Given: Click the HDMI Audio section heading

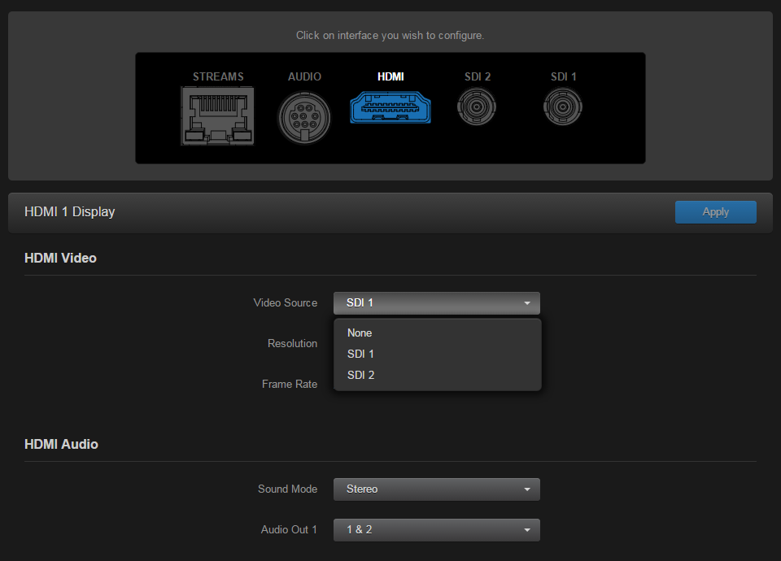Looking at the screenshot, I should coord(61,444).
